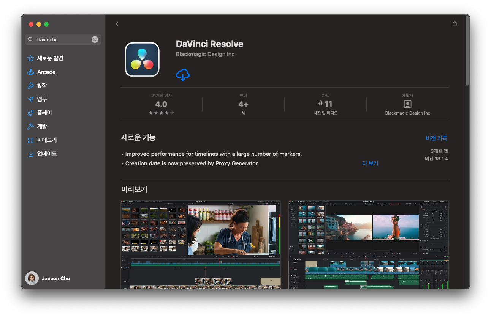Click the hammer icon beside 개발
This screenshot has width=491, height=317.
tap(31, 126)
